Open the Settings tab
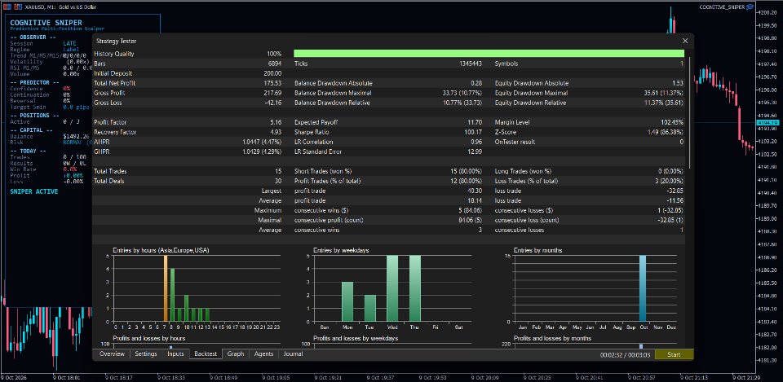The height and width of the screenshot is (382, 783). pos(146,353)
